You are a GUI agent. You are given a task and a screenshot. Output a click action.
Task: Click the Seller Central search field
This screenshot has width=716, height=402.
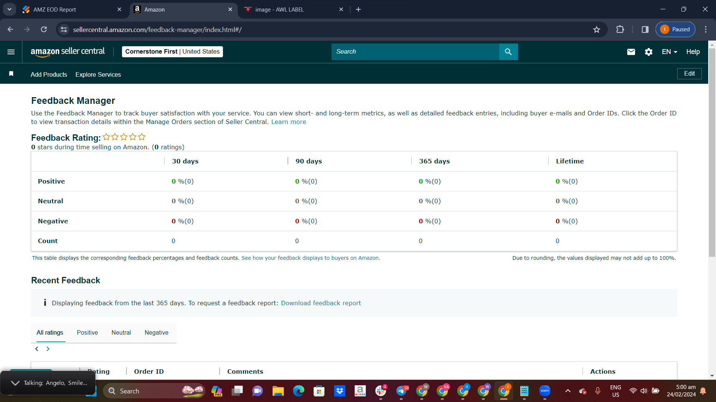[x=415, y=52]
